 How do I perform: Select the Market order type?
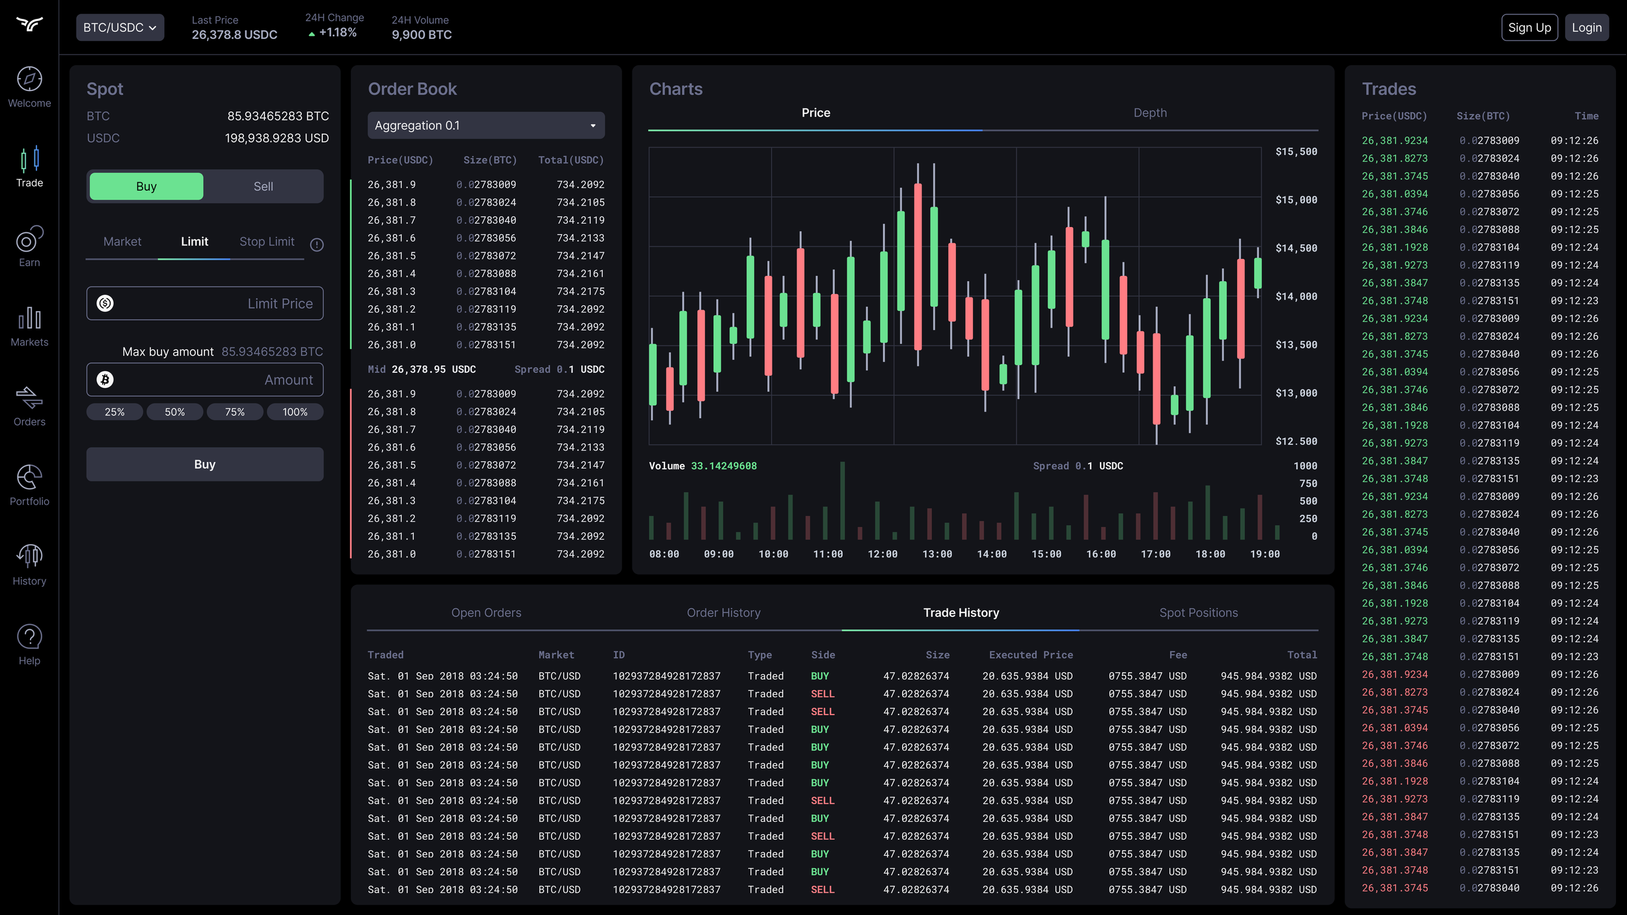coord(122,241)
